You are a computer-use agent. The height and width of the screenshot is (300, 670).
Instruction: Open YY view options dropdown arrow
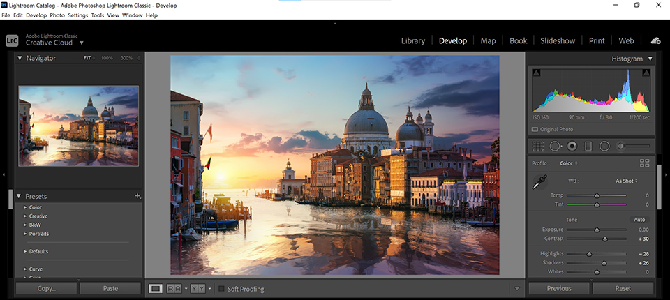point(209,290)
